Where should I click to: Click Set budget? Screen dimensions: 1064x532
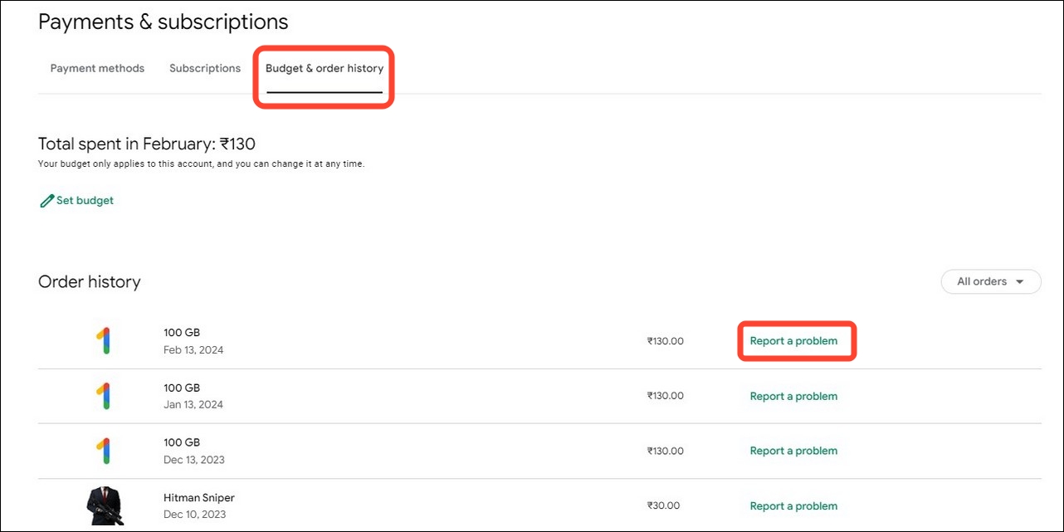[x=84, y=200]
